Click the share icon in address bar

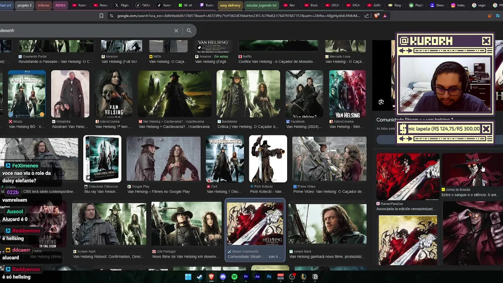pos(367,16)
